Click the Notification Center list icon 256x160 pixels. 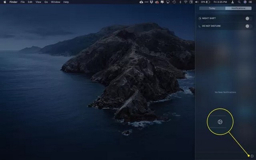(251, 2)
